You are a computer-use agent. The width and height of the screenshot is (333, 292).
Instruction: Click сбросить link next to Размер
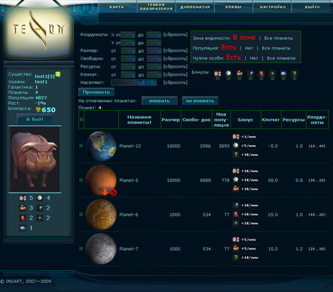point(176,51)
